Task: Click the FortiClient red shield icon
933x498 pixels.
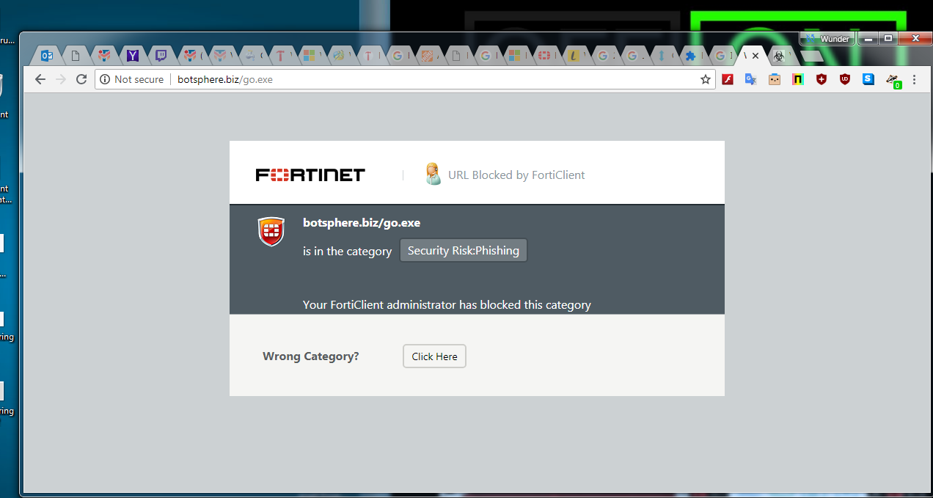Action: click(x=271, y=232)
